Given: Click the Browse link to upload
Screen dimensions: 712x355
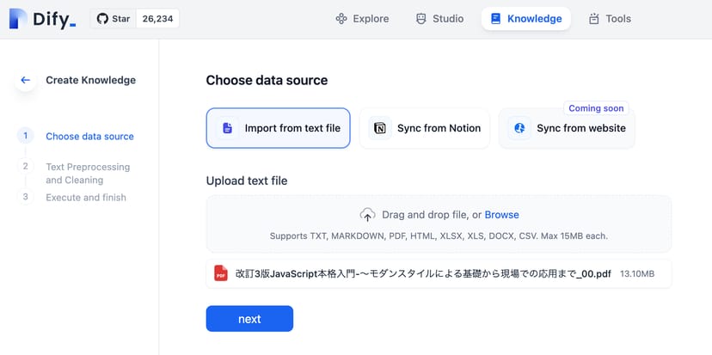Looking at the screenshot, I should tap(501, 215).
